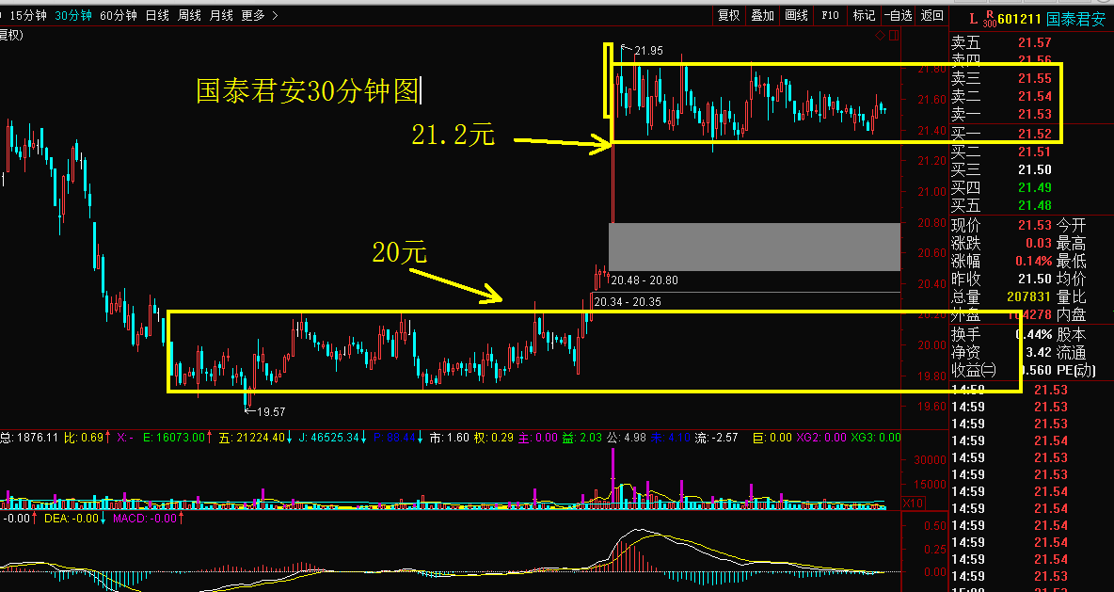Toggle 复权 price adjustment
The width and height of the screenshot is (1114, 592).
pyautogui.click(x=729, y=15)
